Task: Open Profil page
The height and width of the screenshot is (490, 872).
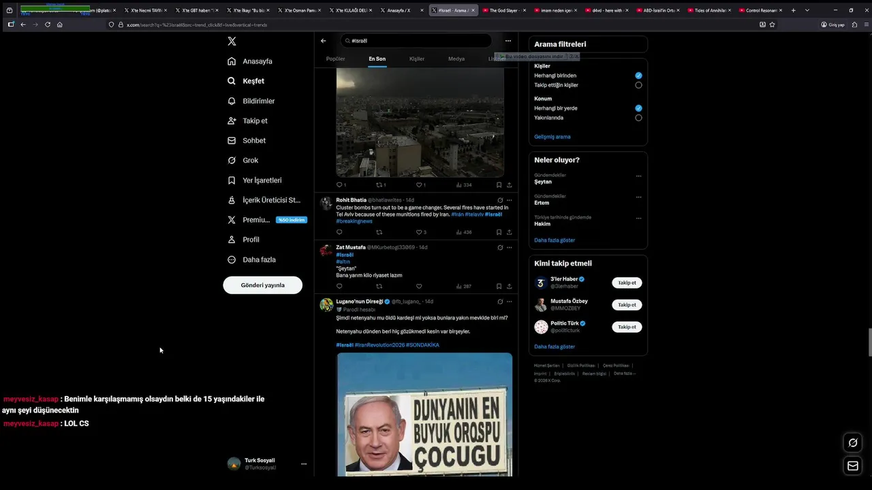Action: 243,240
